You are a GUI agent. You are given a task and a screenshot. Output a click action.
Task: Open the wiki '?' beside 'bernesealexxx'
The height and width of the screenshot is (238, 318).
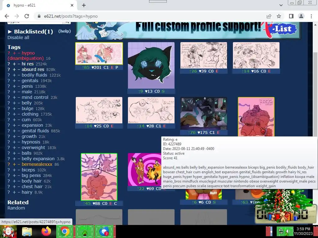click(9, 164)
